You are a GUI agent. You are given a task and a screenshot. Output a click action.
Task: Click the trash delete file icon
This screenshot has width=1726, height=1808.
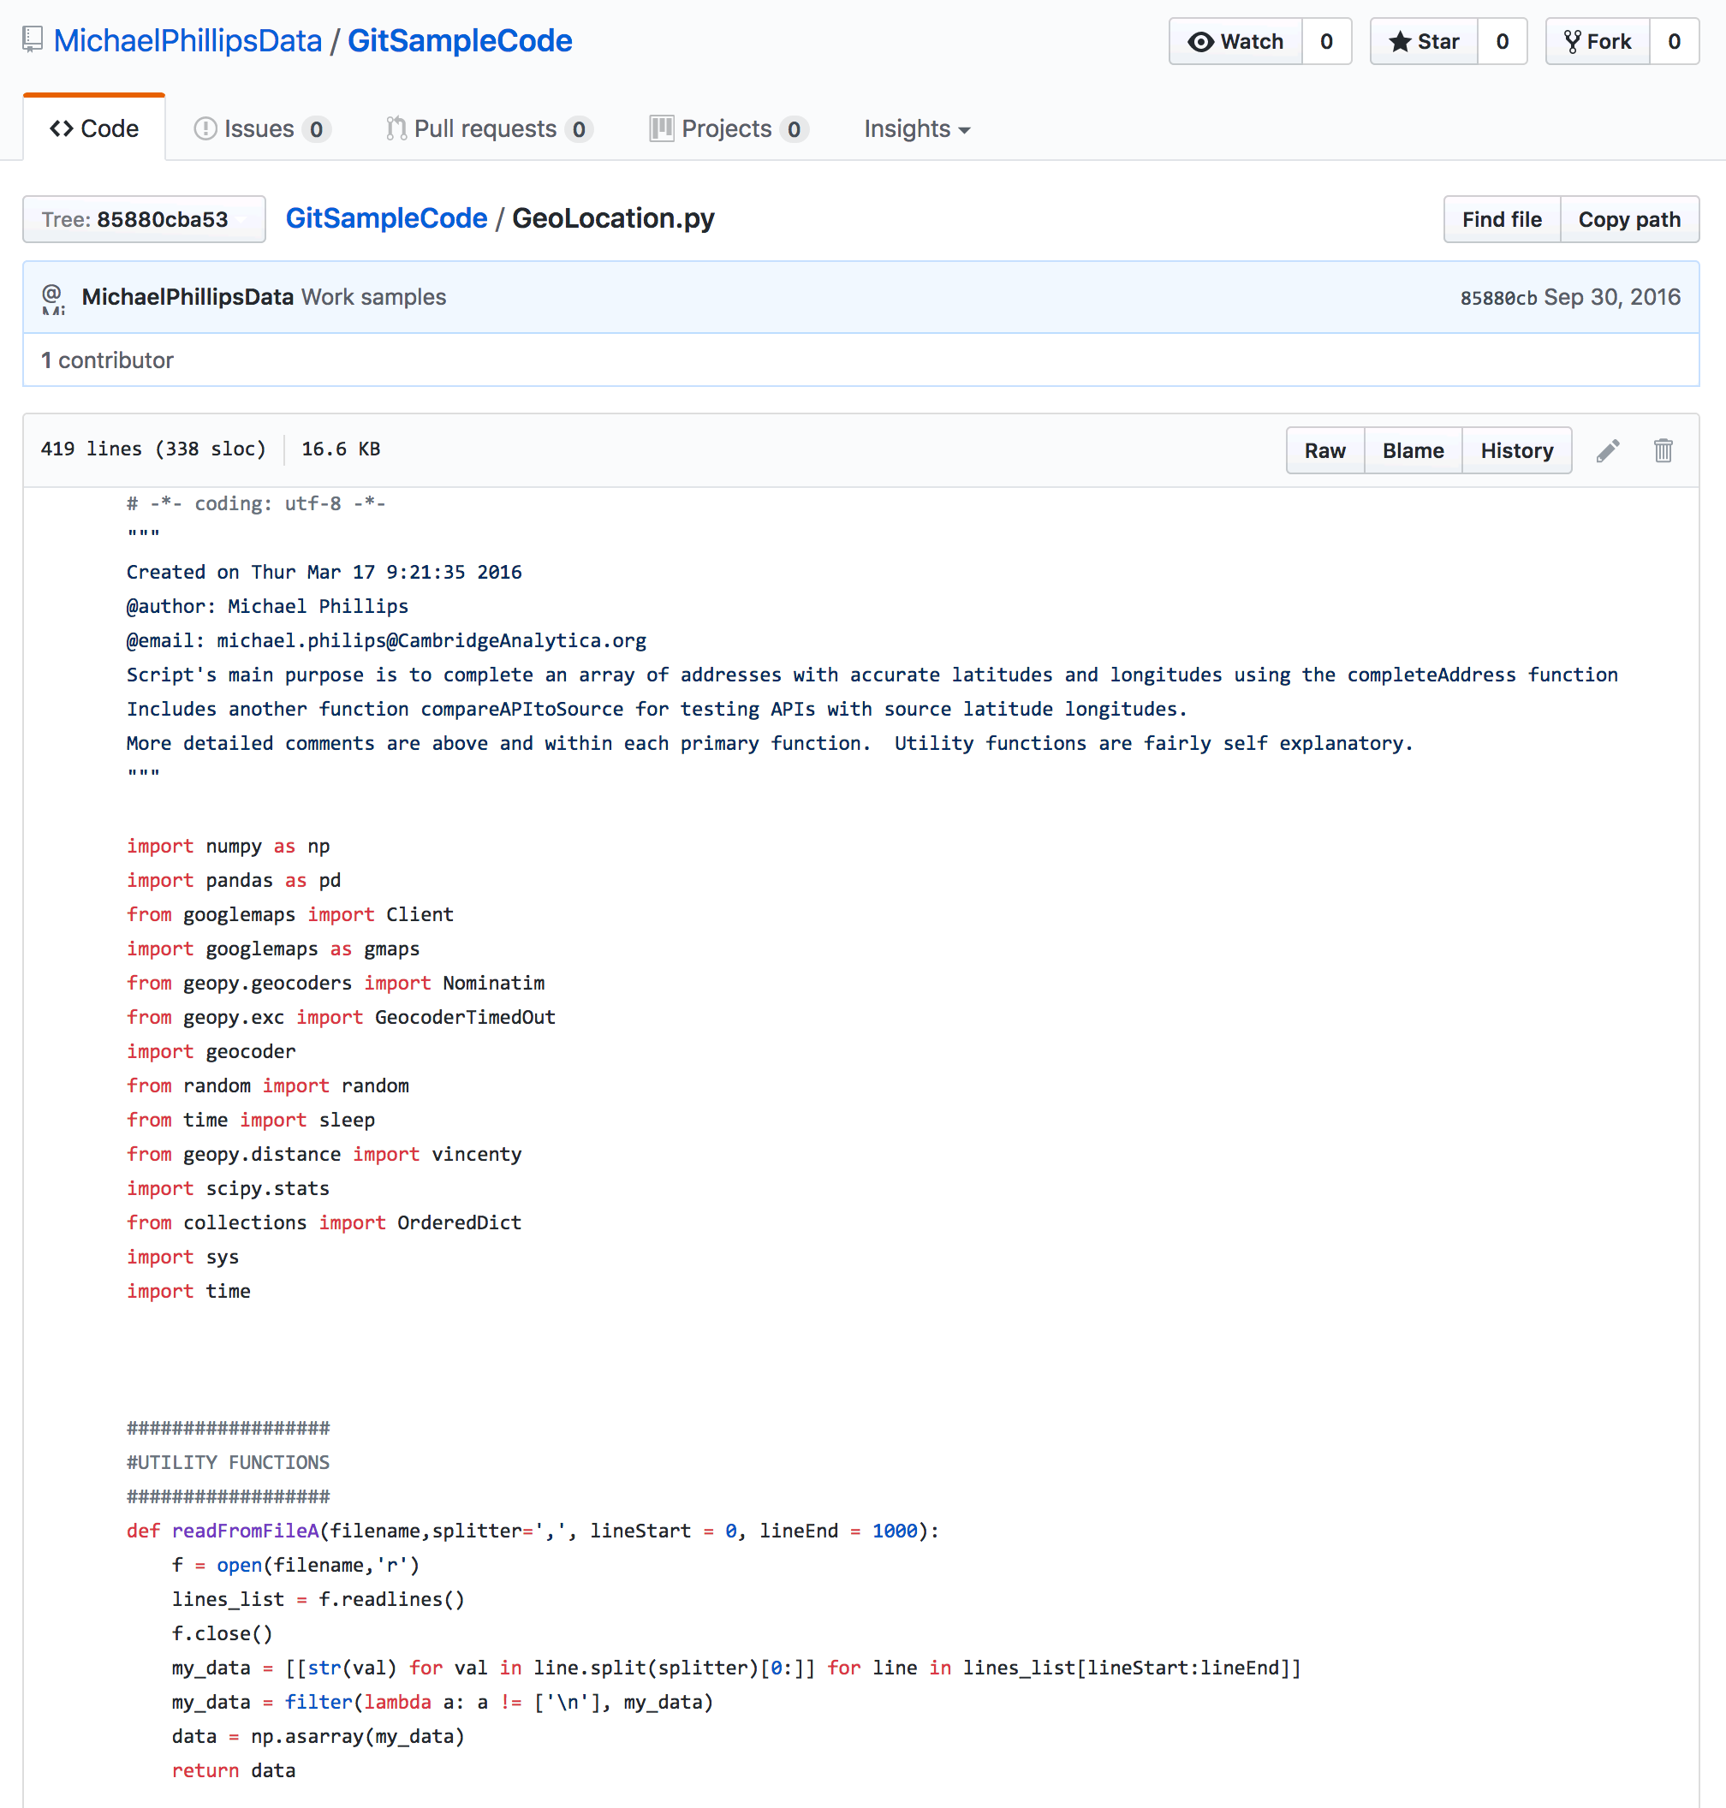point(1663,450)
